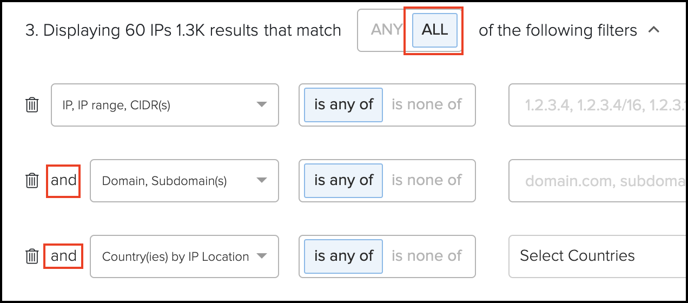The width and height of the screenshot is (688, 303).
Task: Set Domain filter to 'is any of'
Action: [343, 180]
